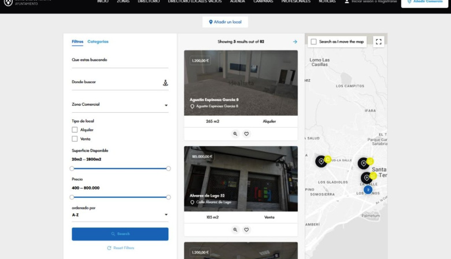Click the blue cluster marker labeled 2
The image size is (451, 259).
point(368,190)
